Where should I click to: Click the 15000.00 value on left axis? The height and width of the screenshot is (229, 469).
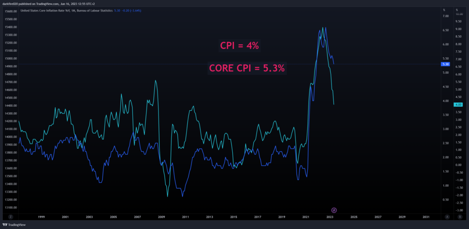pyautogui.click(x=11, y=59)
